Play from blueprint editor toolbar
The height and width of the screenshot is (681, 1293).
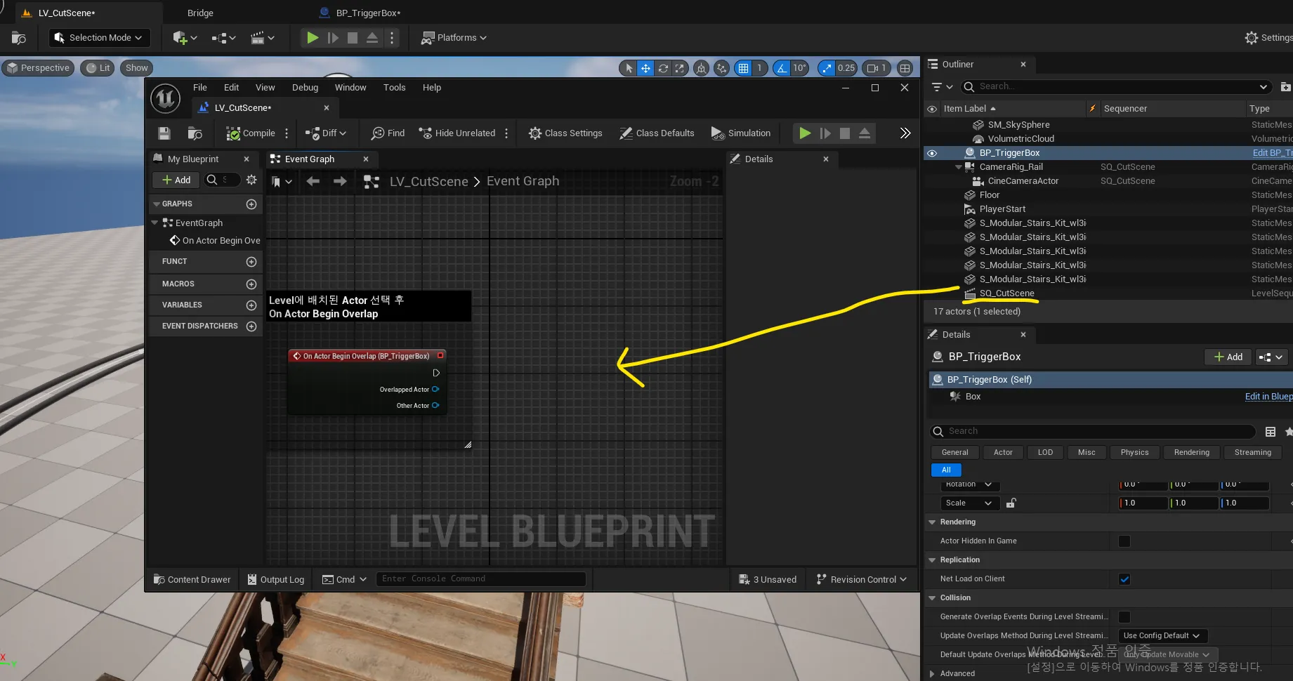[805, 133]
